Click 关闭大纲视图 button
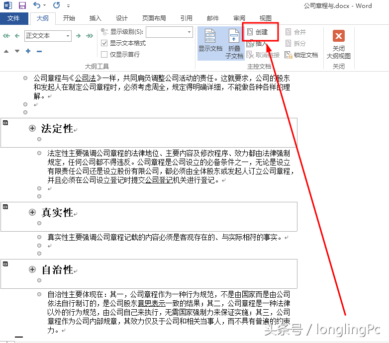 (x=339, y=45)
